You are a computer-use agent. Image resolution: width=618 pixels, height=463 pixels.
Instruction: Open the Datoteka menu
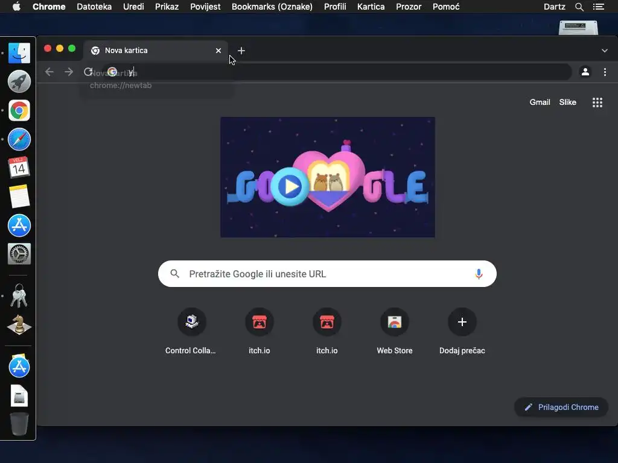(x=94, y=7)
